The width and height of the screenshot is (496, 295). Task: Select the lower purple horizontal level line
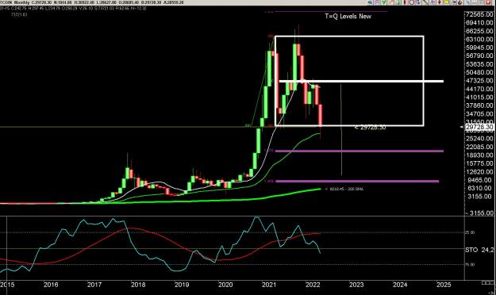[357, 182]
